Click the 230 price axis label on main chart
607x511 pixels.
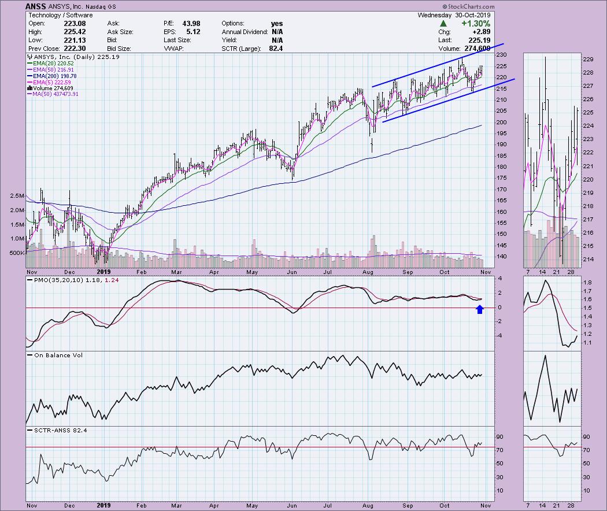tap(501, 54)
